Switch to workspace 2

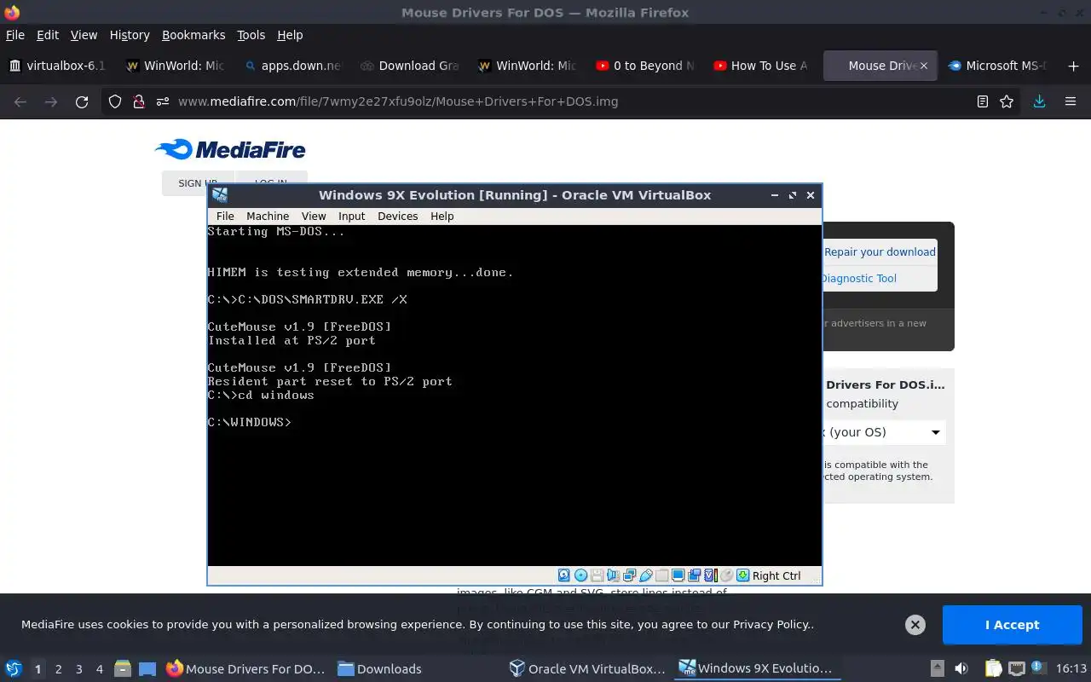click(x=58, y=669)
